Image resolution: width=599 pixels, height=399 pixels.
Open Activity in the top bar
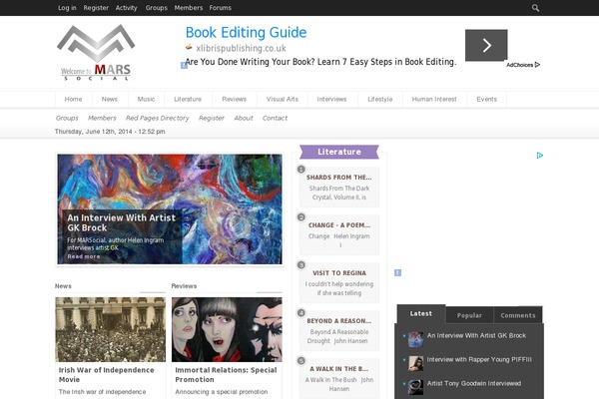point(126,8)
